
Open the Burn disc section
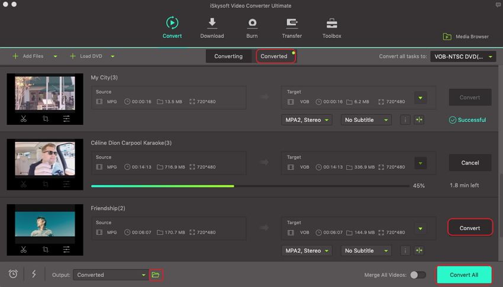[252, 24]
